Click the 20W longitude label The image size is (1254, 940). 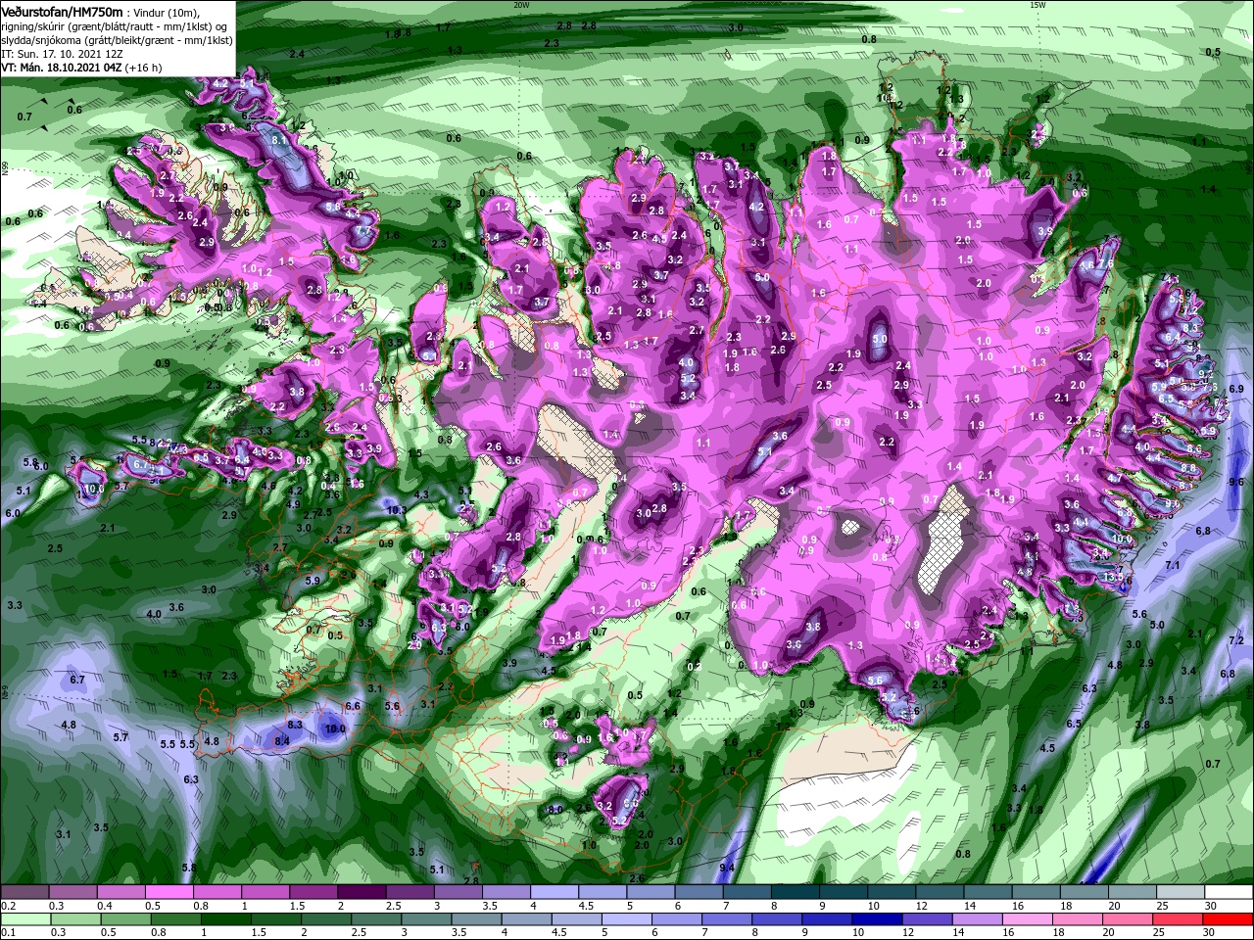click(x=521, y=5)
